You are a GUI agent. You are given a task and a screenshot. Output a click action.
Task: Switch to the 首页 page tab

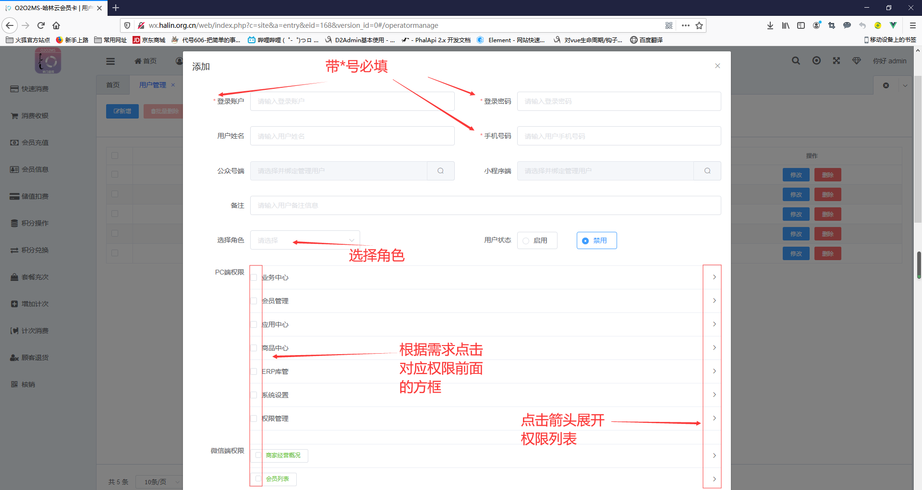113,85
